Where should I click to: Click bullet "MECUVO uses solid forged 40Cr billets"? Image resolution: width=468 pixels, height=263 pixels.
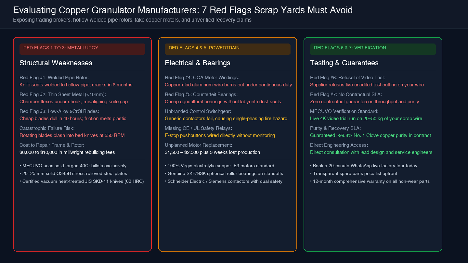pyautogui.click(x=73, y=166)
